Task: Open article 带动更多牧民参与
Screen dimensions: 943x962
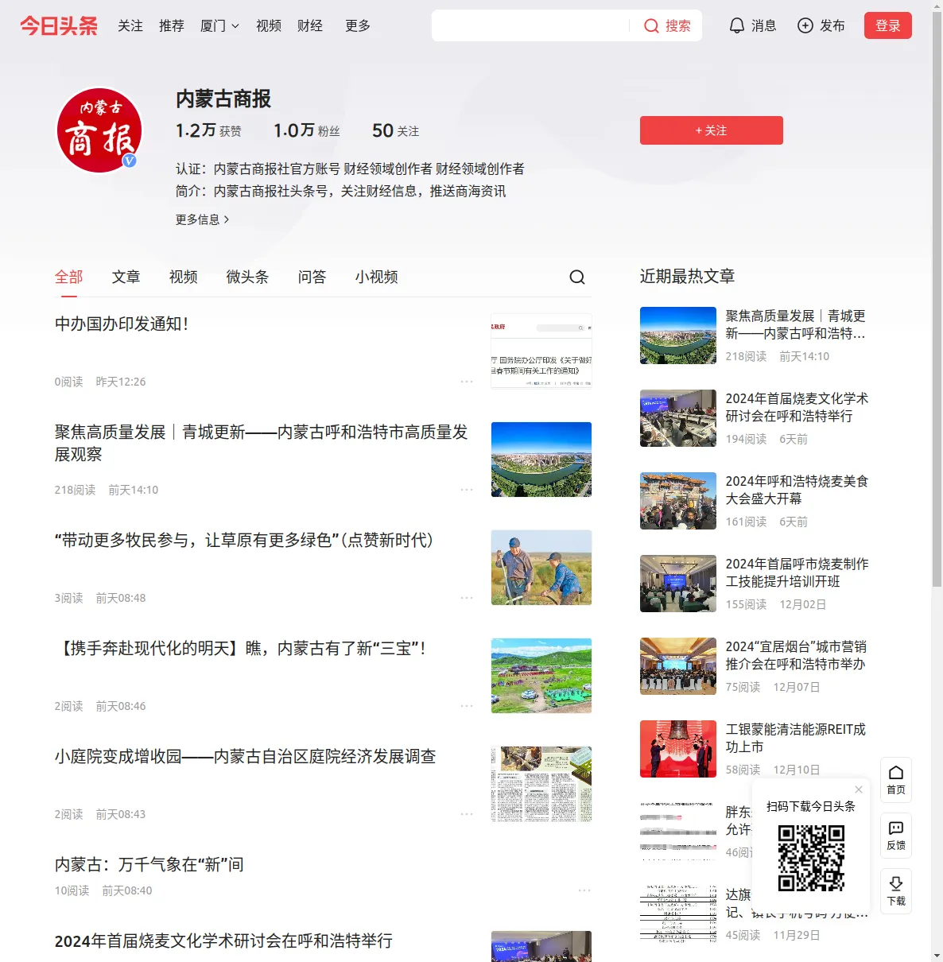Action: pyautogui.click(x=244, y=541)
